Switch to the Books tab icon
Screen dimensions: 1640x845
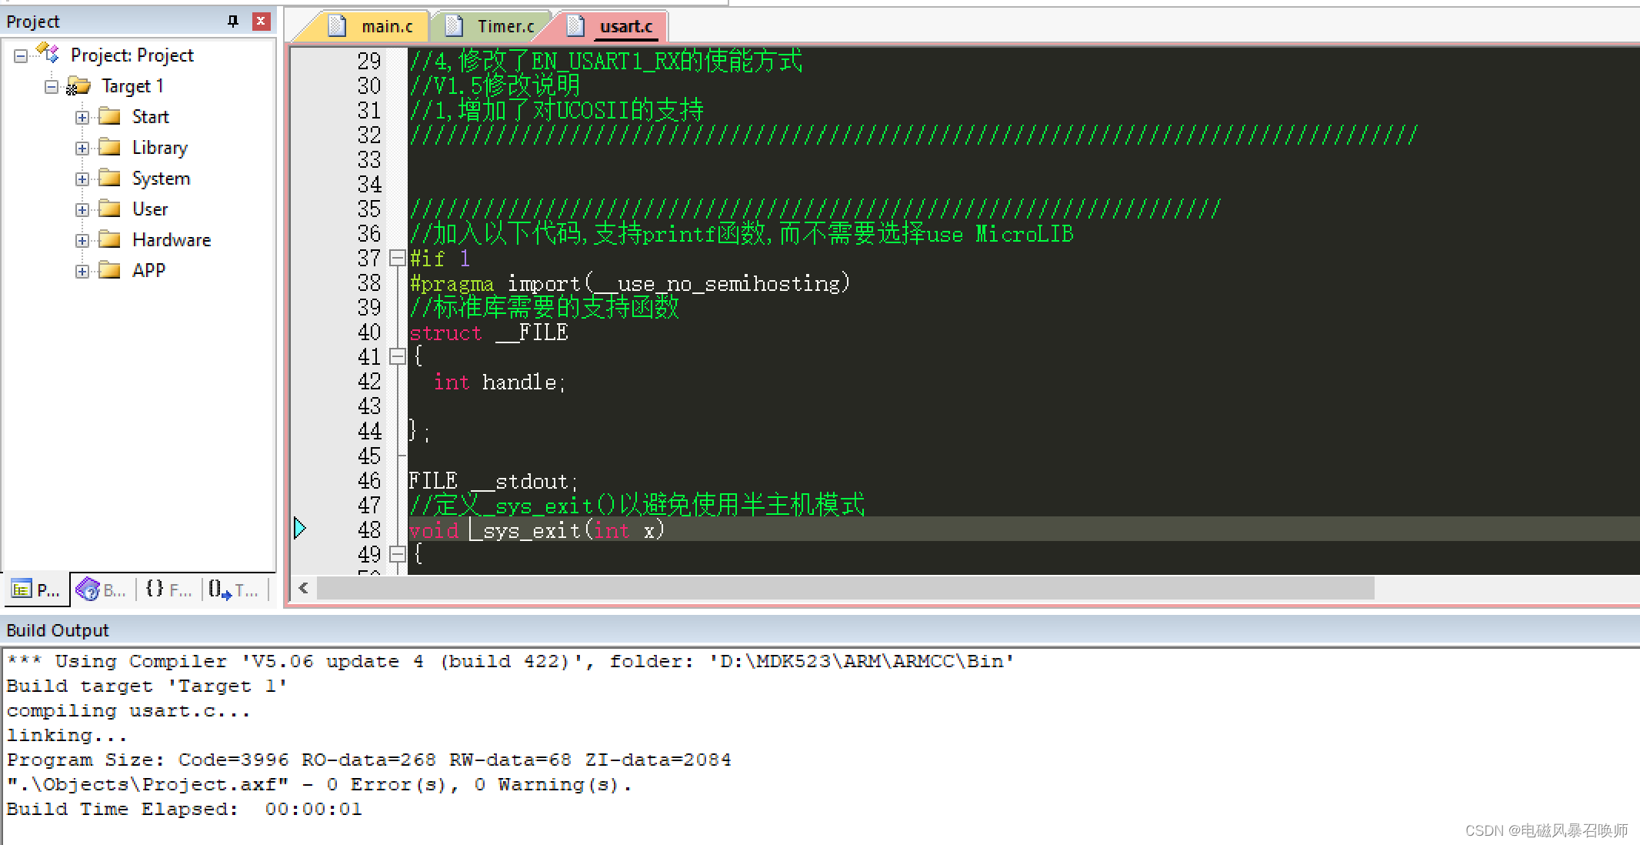(88, 589)
